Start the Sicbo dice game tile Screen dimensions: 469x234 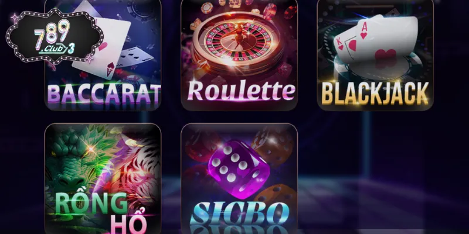239,178
